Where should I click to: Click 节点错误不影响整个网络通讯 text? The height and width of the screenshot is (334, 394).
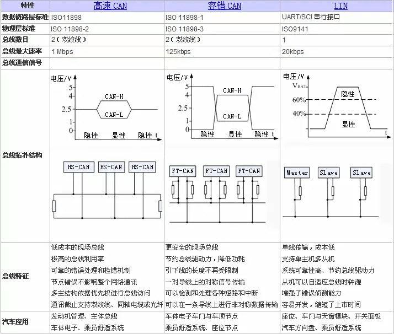94,282
